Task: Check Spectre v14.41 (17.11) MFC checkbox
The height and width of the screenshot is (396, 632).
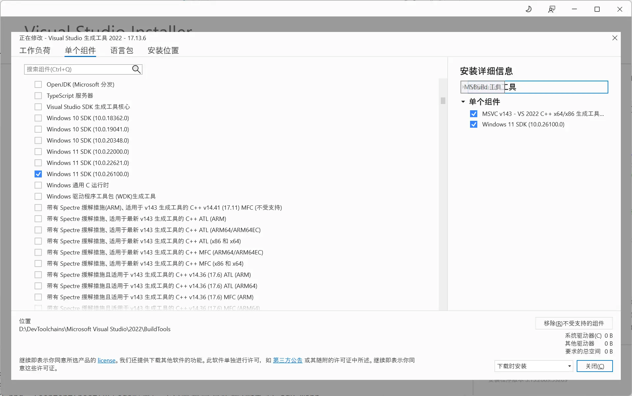Action: 38,208
